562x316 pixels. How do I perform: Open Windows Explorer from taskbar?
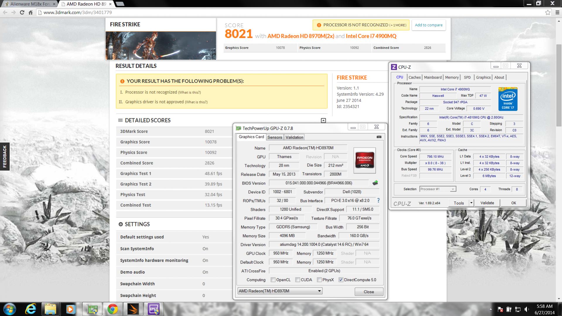click(50, 309)
